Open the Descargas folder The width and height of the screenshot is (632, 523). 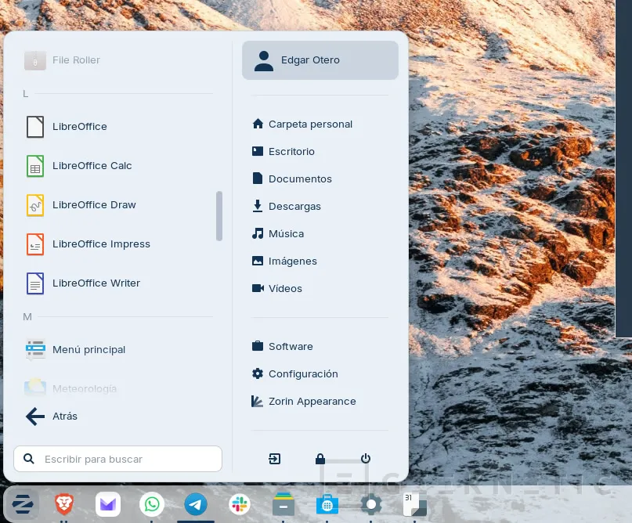pos(294,206)
